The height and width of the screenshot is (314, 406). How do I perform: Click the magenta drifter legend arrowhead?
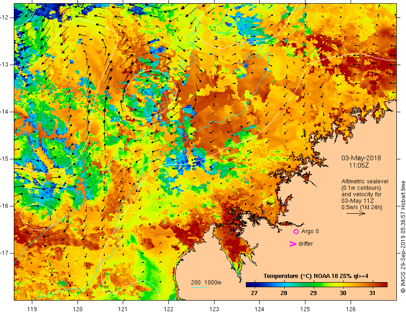[293, 244]
